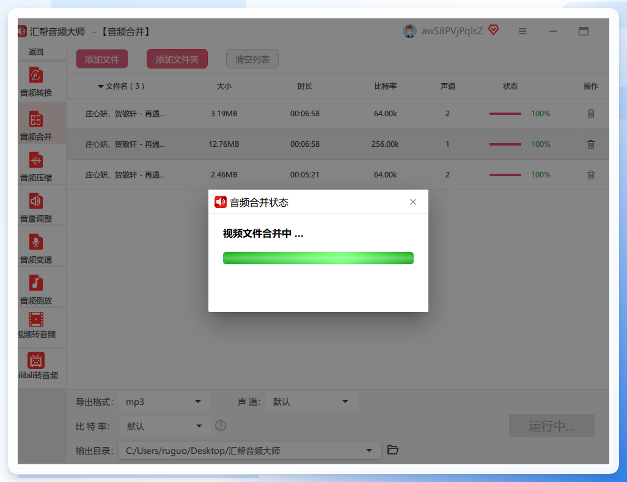Click the app logo in title bar
627x482 pixels.
coord(22,31)
